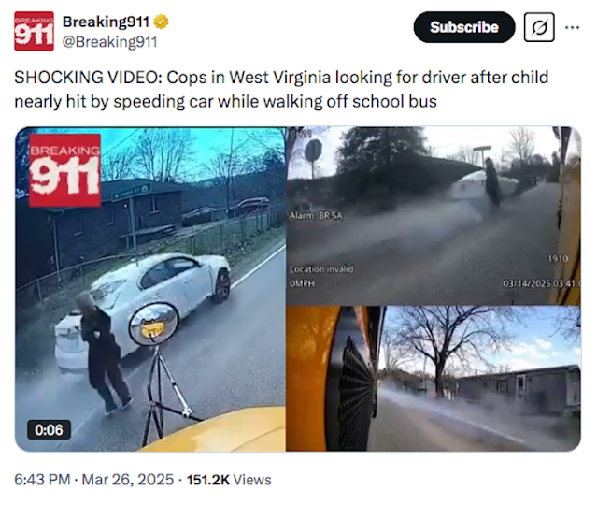
Task: Click the Breaking911 profile avatar
Action: pyautogui.click(x=34, y=31)
